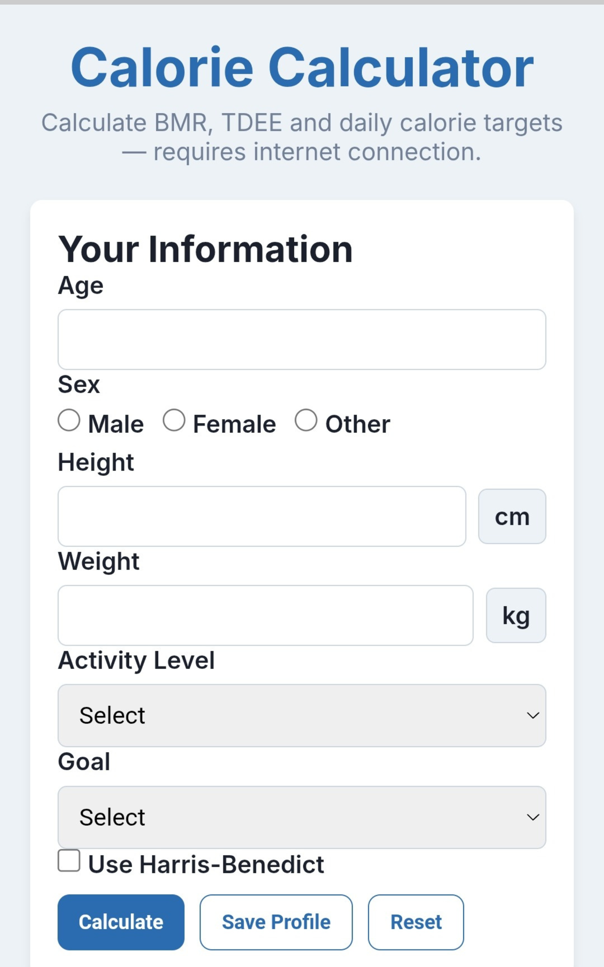The image size is (604, 967).
Task: Click inside the Height input field
Action: tap(262, 516)
